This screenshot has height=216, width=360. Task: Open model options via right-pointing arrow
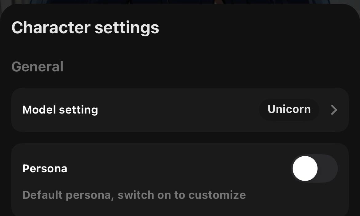334,110
